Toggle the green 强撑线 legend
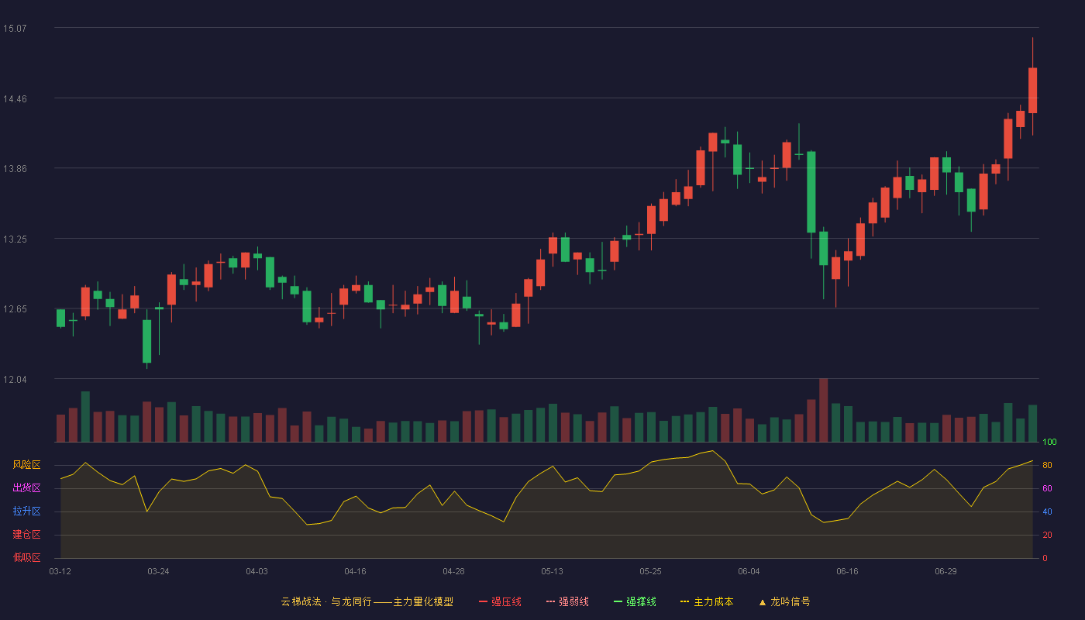The height and width of the screenshot is (620, 1085). (x=635, y=601)
